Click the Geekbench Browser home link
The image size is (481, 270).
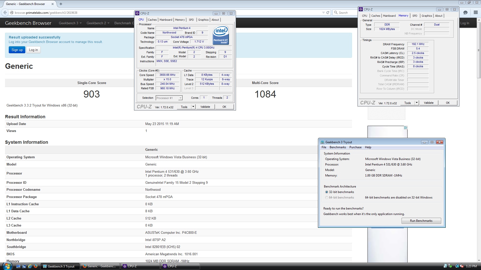(x=28, y=23)
